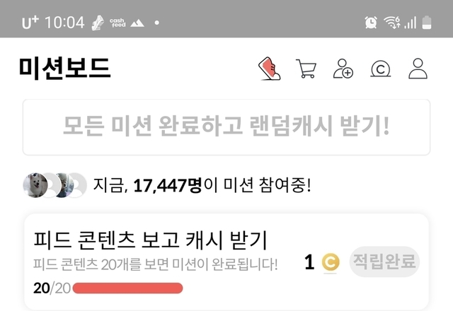Tap the mountain notification icon

pyautogui.click(x=137, y=23)
